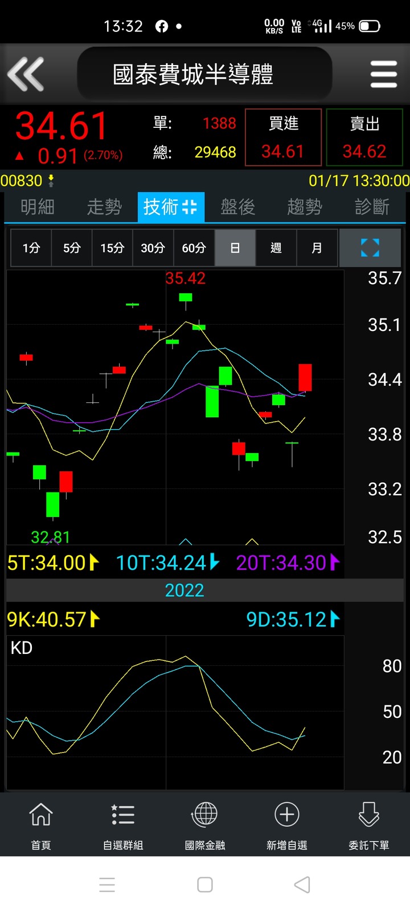
Task: Go to 首頁 home
Action: coord(41,825)
